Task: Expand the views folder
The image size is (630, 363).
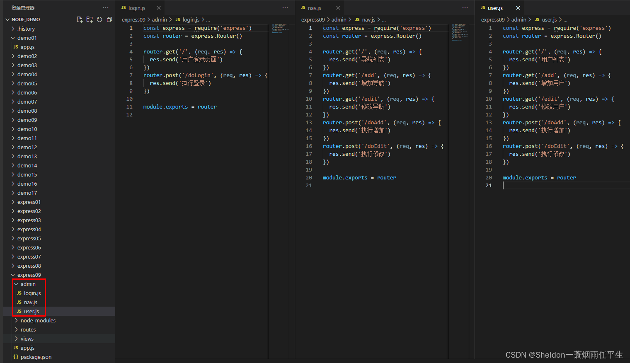Action: tap(59, 339)
